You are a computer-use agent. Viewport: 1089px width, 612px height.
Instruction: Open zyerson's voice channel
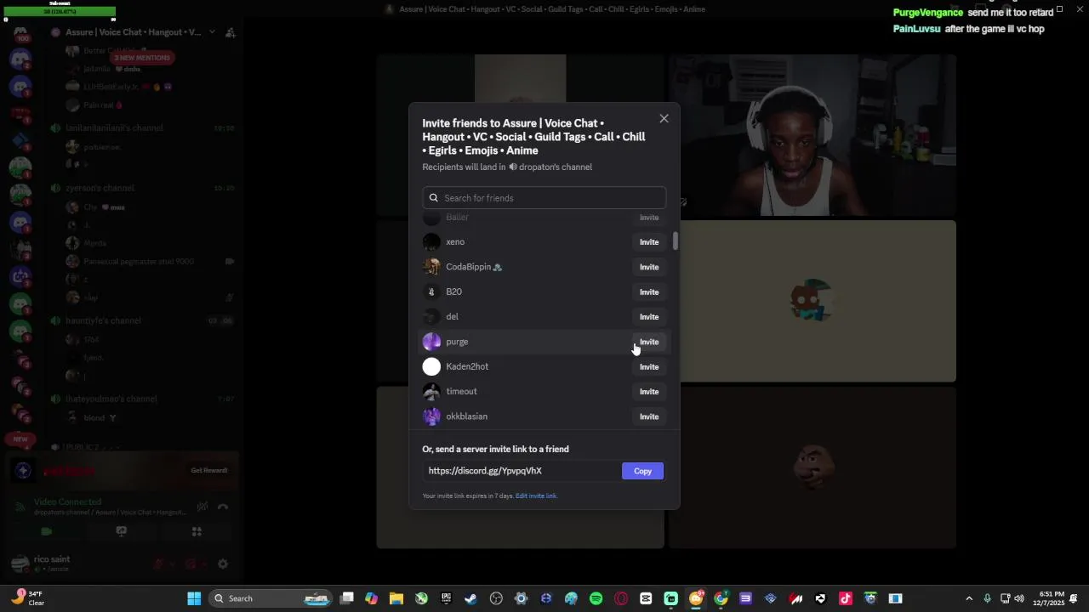point(100,188)
